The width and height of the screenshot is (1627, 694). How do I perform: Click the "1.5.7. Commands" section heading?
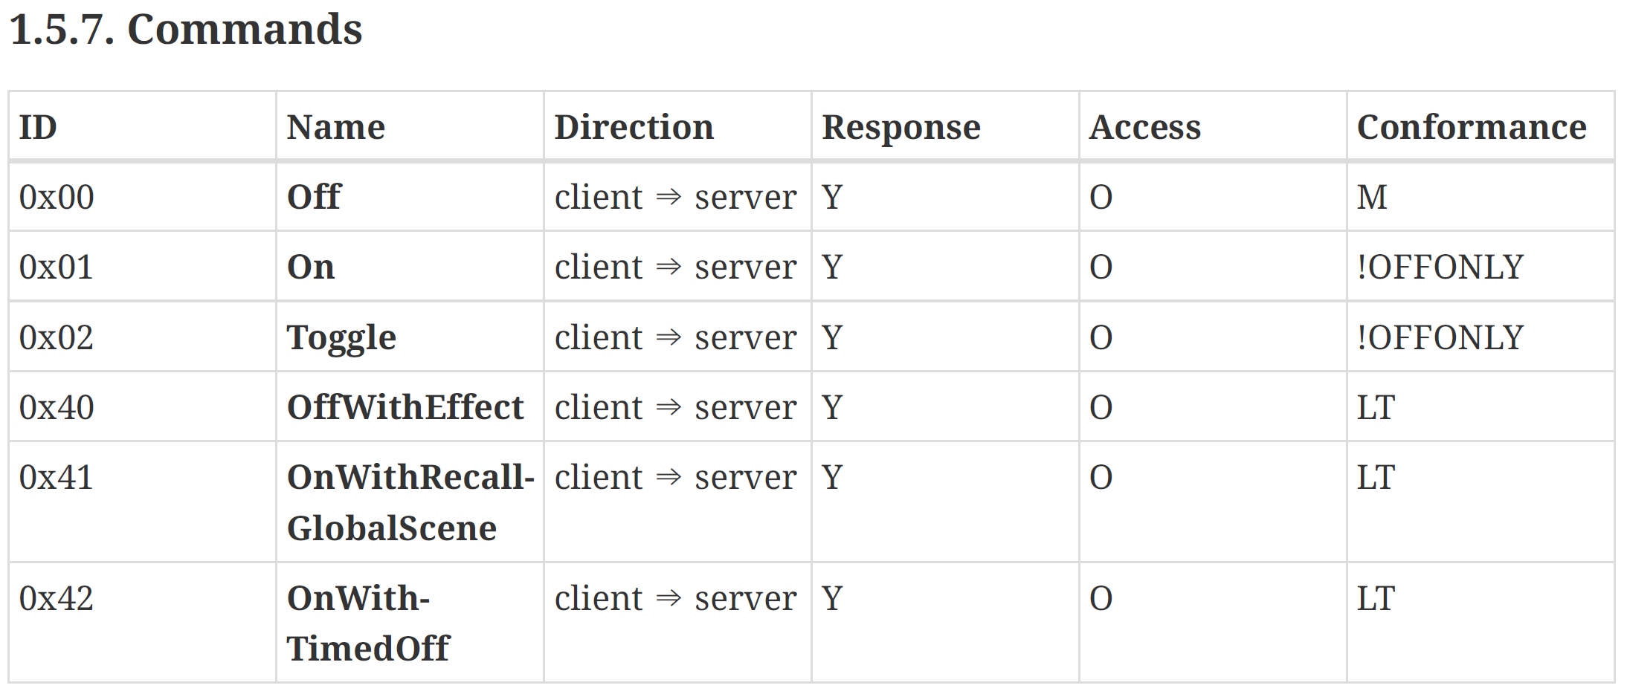point(186,30)
